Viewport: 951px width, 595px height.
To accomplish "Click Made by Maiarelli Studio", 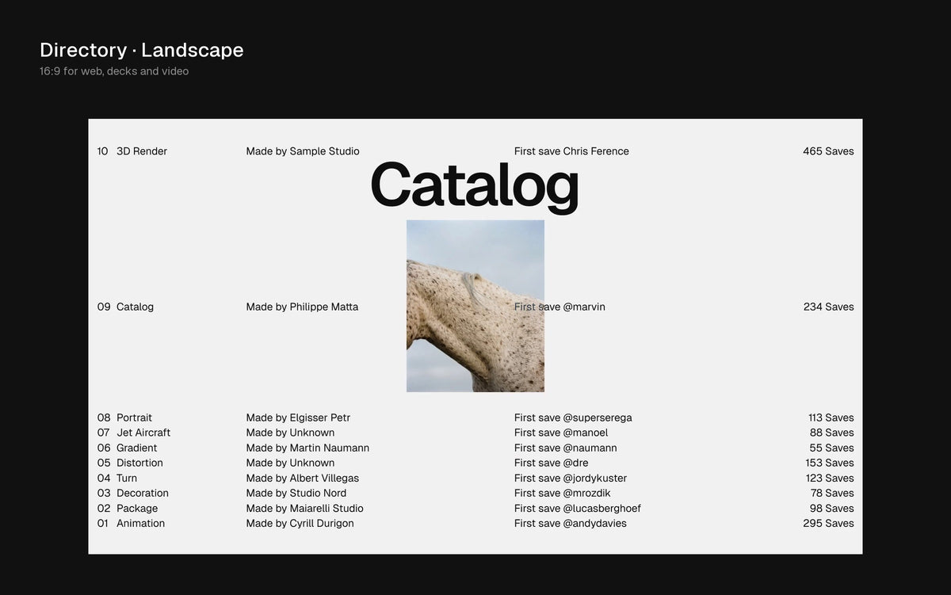I will [305, 508].
